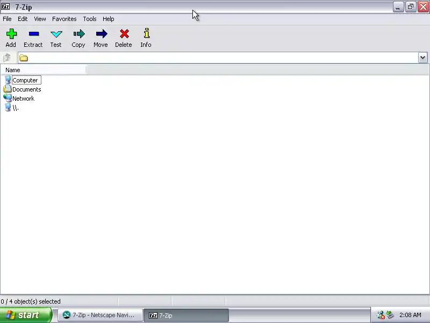Click the folder icon in the address bar
The width and height of the screenshot is (430, 323).
click(x=24, y=58)
